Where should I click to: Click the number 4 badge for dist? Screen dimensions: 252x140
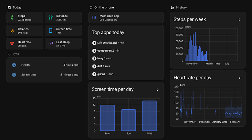pos(94,66)
